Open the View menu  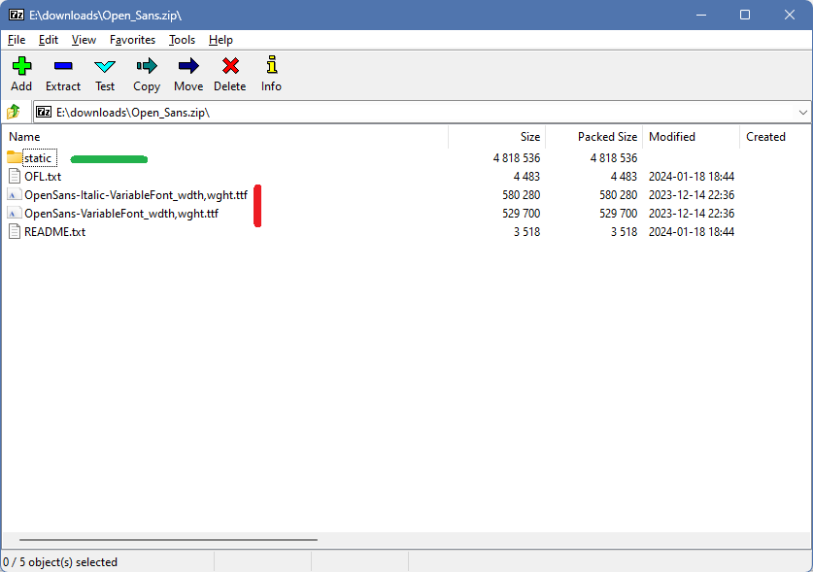84,40
